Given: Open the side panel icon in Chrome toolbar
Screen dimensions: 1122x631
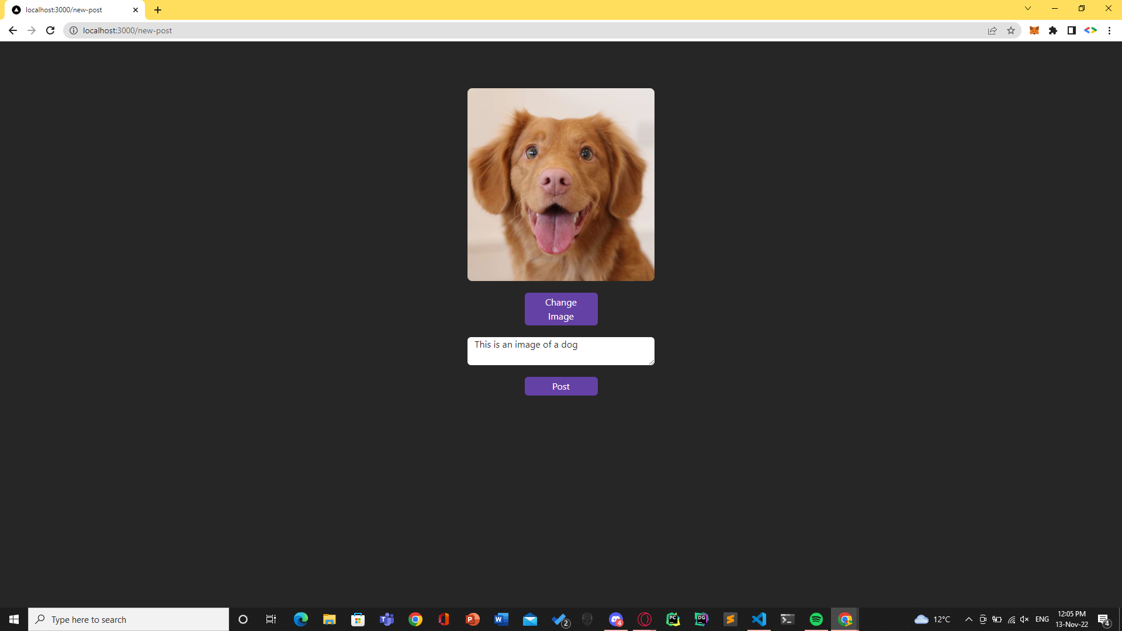Looking at the screenshot, I should [1072, 30].
